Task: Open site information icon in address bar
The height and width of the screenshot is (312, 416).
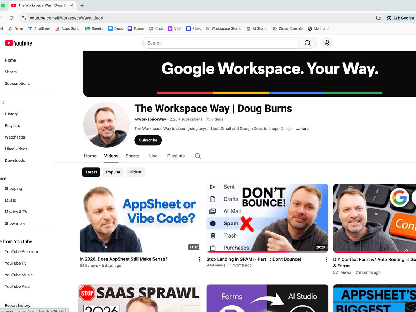Action: 24,18
